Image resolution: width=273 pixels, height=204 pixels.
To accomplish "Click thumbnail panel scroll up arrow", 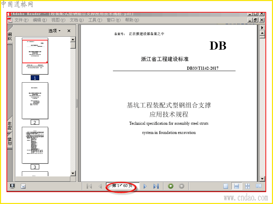I will click(x=73, y=39).
